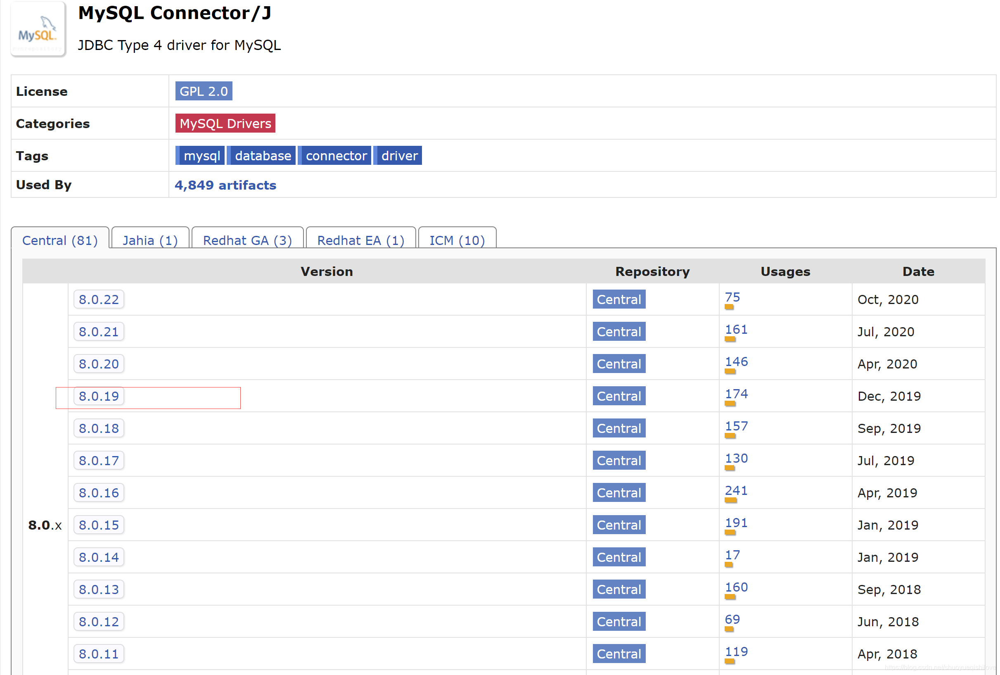Click Central badge in the 8.0.13 row
The height and width of the screenshot is (675, 1000).
tap(619, 589)
